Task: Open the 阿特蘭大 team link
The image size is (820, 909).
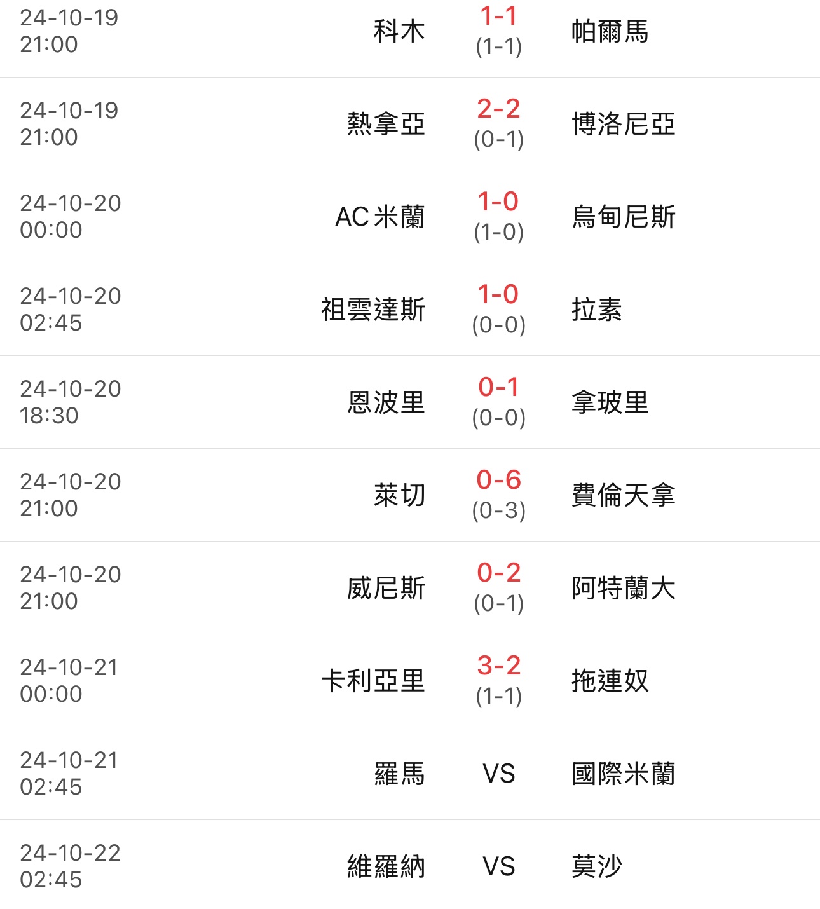Action: click(623, 588)
